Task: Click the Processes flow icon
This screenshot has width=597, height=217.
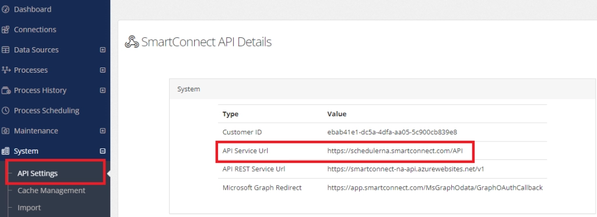Action: pyautogui.click(x=5, y=70)
